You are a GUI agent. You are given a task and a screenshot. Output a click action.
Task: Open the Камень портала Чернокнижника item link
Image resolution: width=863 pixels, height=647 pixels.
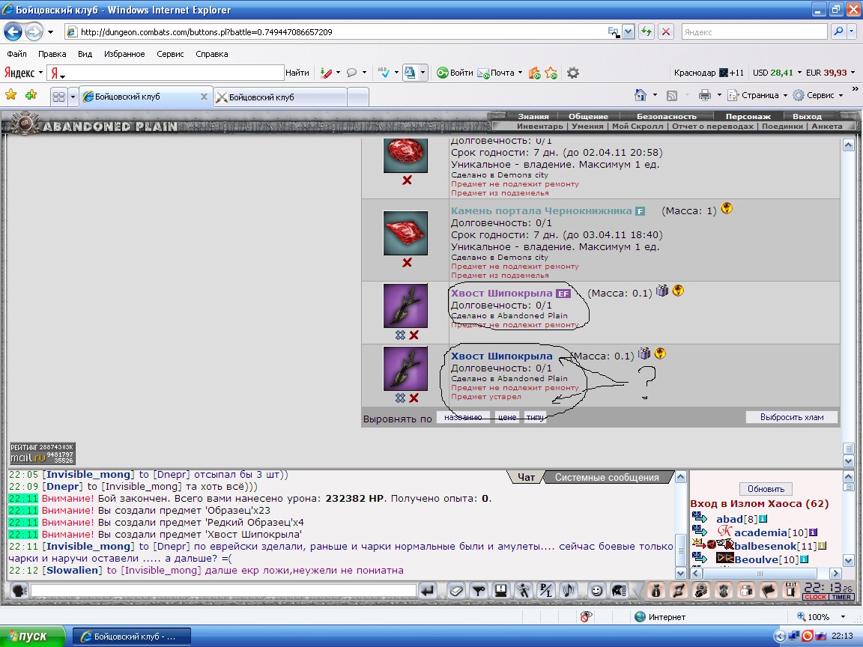(x=541, y=210)
